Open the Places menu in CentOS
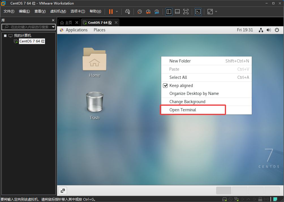This screenshot has width=284, height=202. coord(100,30)
